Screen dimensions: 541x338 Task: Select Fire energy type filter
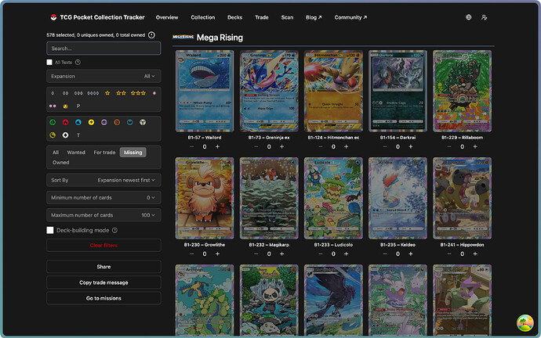(x=65, y=122)
